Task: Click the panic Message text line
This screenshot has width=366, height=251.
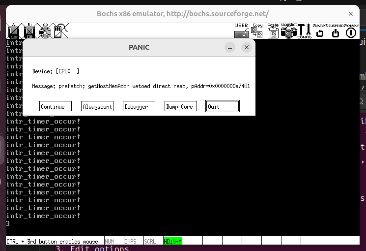Action: click(x=141, y=86)
